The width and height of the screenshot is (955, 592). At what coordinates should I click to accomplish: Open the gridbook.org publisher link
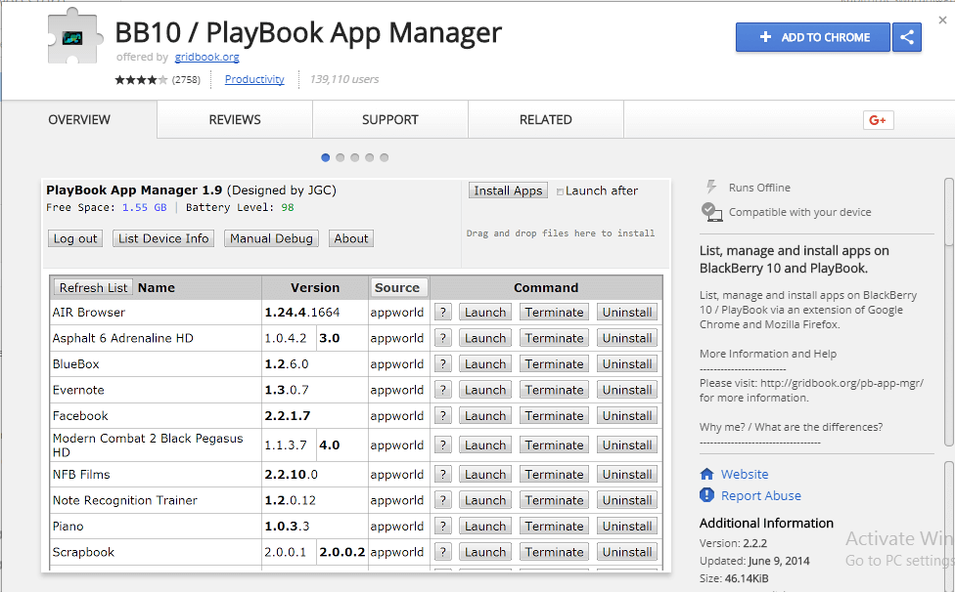point(206,57)
